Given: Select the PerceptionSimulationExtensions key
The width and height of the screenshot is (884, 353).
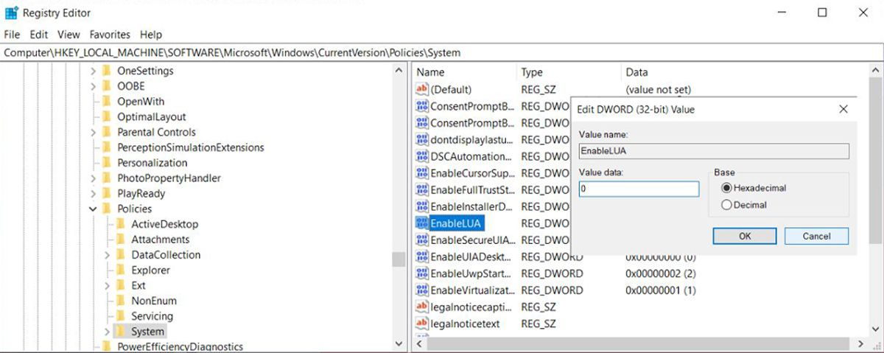Looking at the screenshot, I should coord(190,147).
